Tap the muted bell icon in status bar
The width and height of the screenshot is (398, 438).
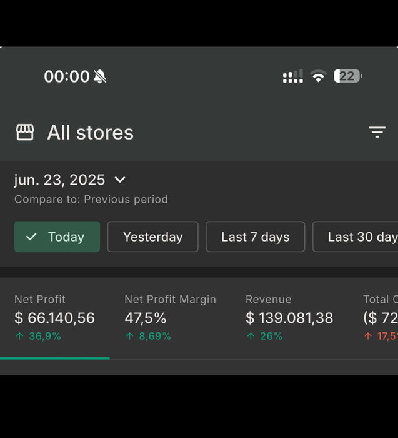(x=100, y=76)
